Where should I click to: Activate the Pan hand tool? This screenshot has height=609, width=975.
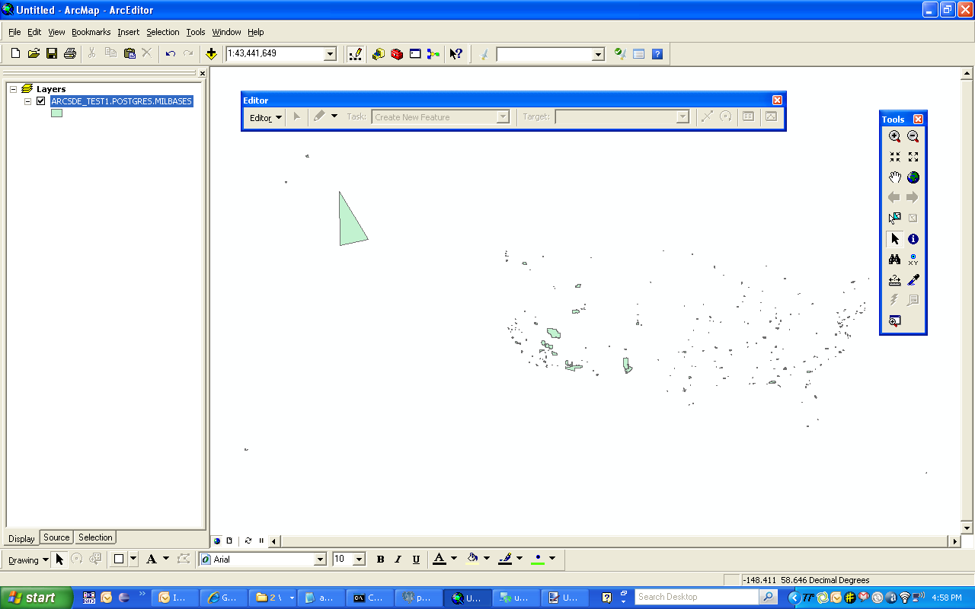pyautogui.click(x=895, y=177)
